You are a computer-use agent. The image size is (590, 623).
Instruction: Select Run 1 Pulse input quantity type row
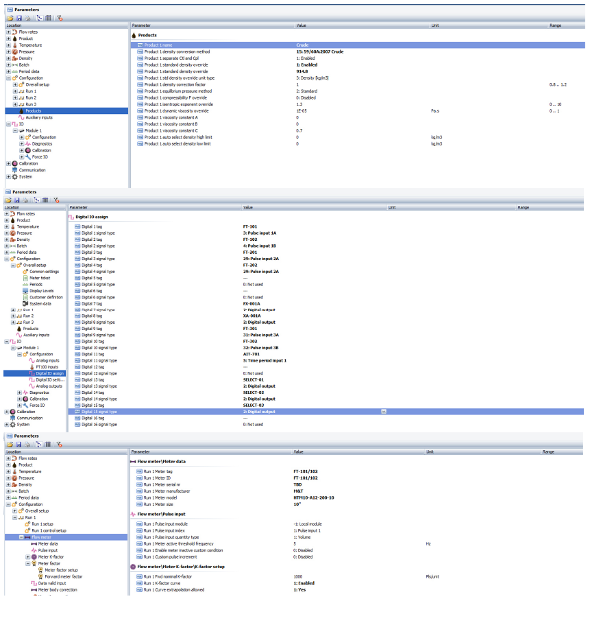[x=357, y=537]
